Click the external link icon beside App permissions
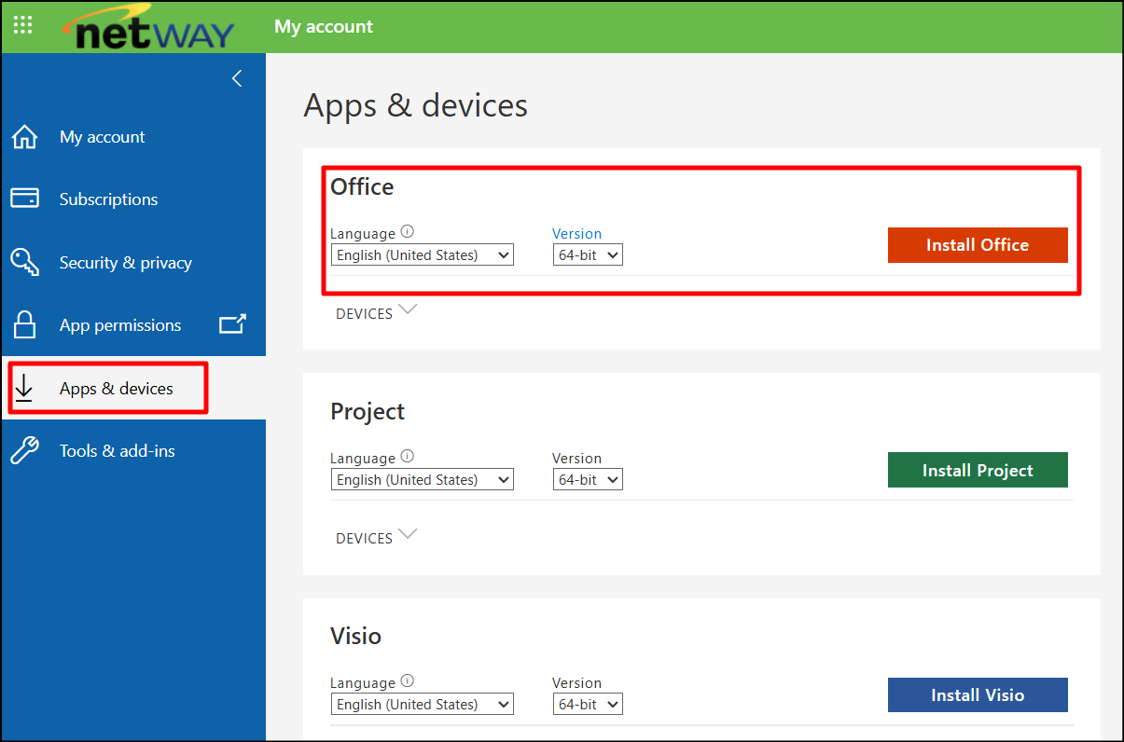Viewport: 1124px width, 742px height. tap(232, 324)
